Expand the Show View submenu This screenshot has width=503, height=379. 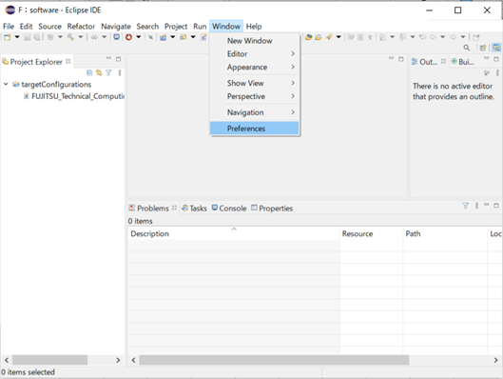[x=254, y=83]
